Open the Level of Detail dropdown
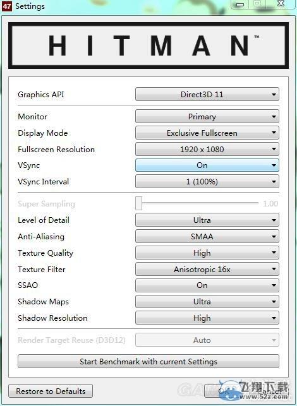 click(207, 220)
